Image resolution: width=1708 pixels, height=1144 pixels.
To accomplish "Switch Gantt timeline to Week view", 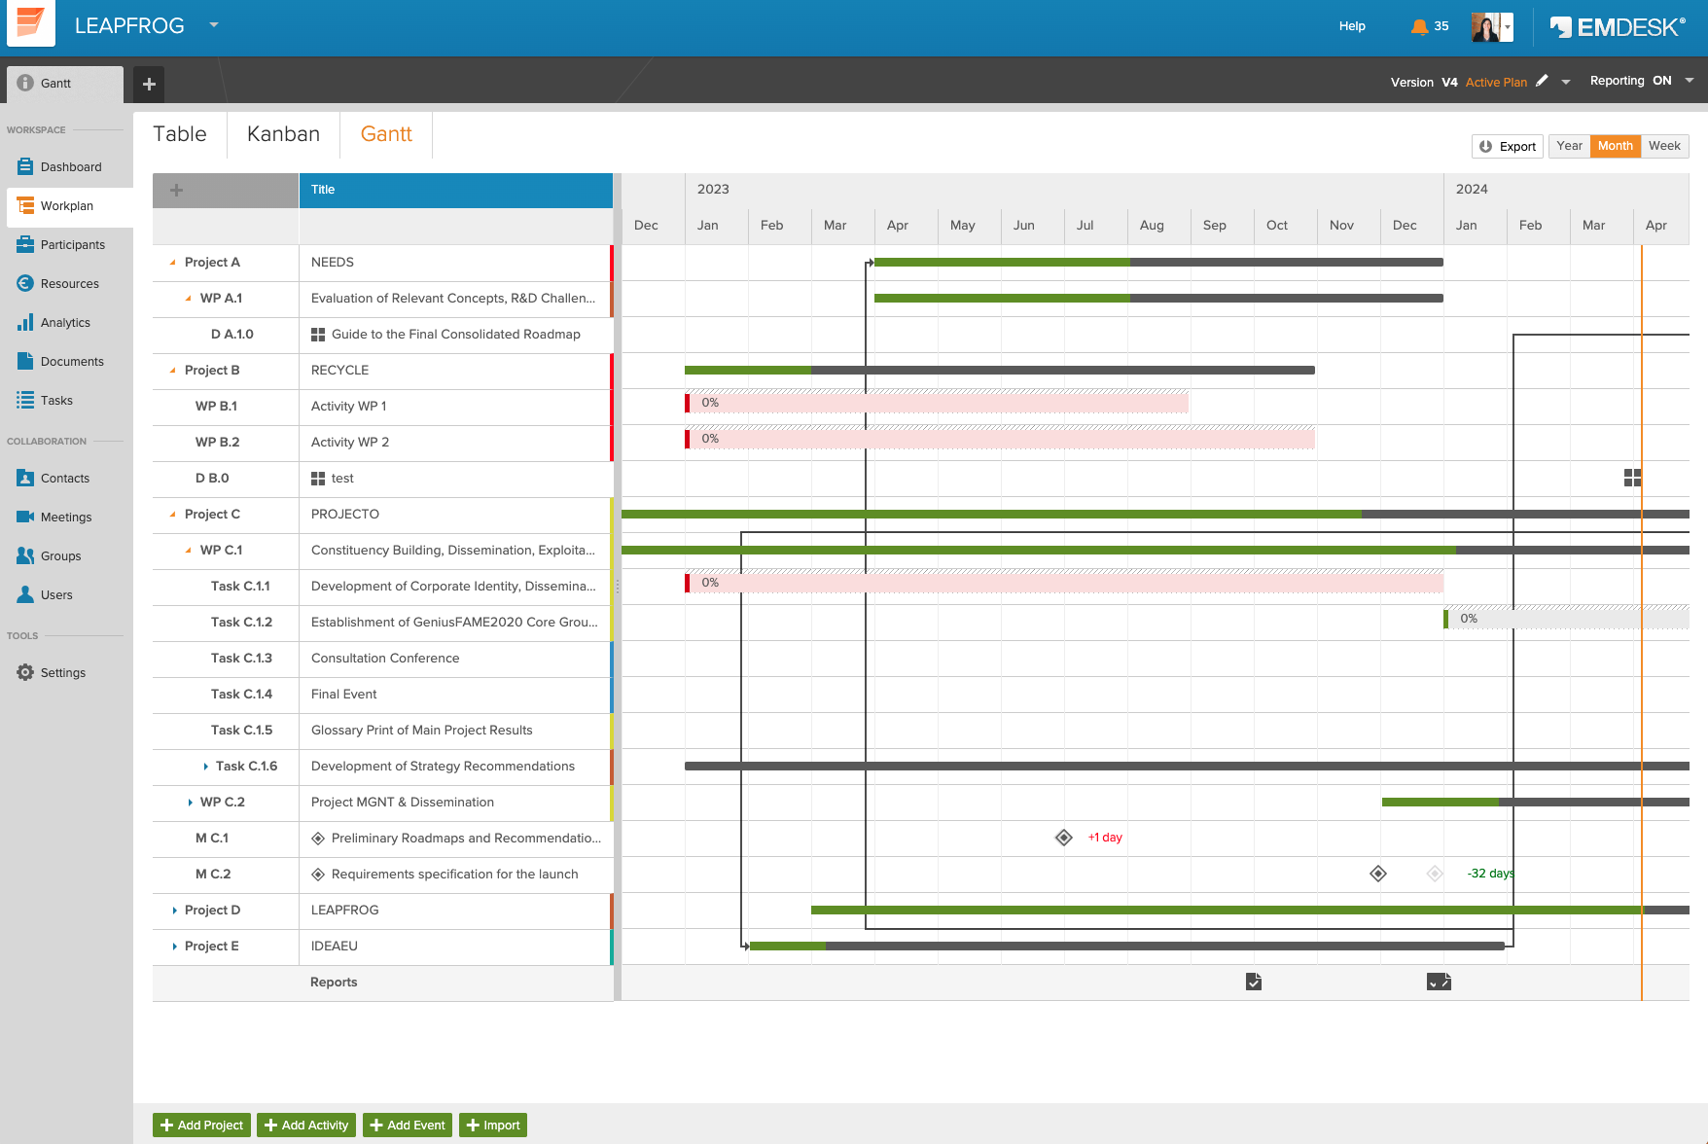I will (1664, 146).
